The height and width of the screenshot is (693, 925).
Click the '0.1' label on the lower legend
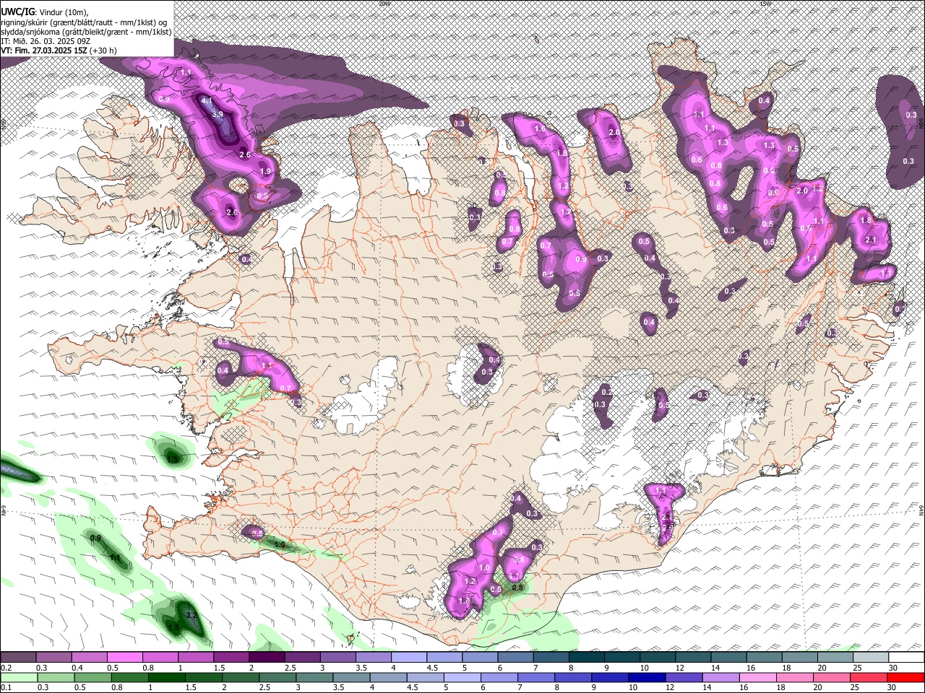click(6, 687)
